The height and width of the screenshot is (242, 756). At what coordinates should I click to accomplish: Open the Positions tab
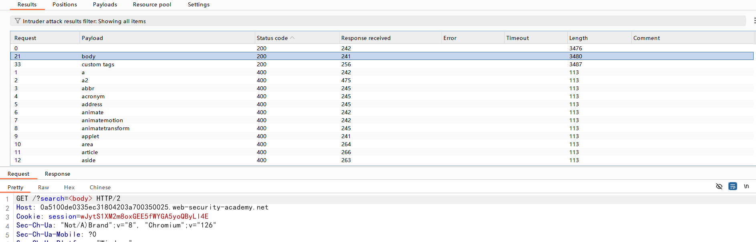(65, 4)
